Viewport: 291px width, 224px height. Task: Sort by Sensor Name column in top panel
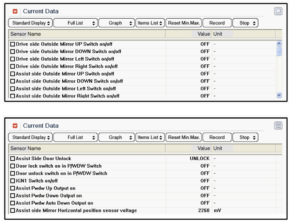tap(26, 34)
